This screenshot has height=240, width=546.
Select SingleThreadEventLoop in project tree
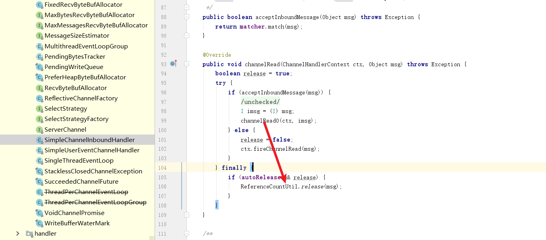79,161
